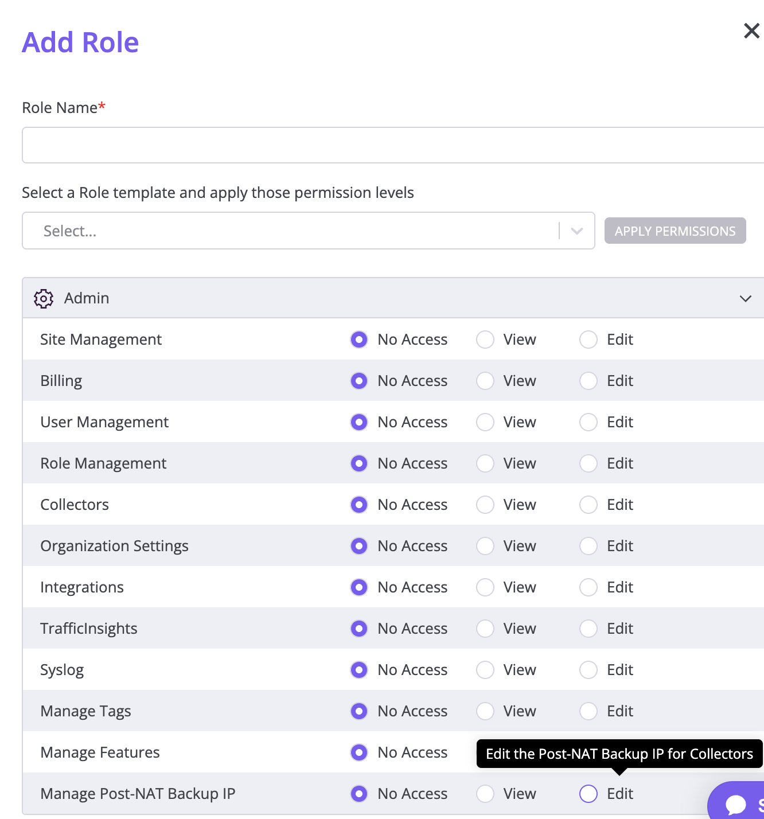Select Edit for Role Management
This screenshot has width=764, height=819.
(x=588, y=463)
